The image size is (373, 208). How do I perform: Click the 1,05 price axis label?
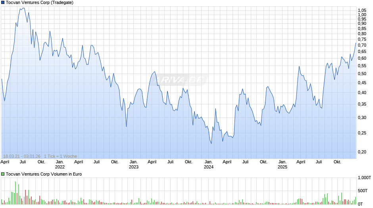(362, 10)
